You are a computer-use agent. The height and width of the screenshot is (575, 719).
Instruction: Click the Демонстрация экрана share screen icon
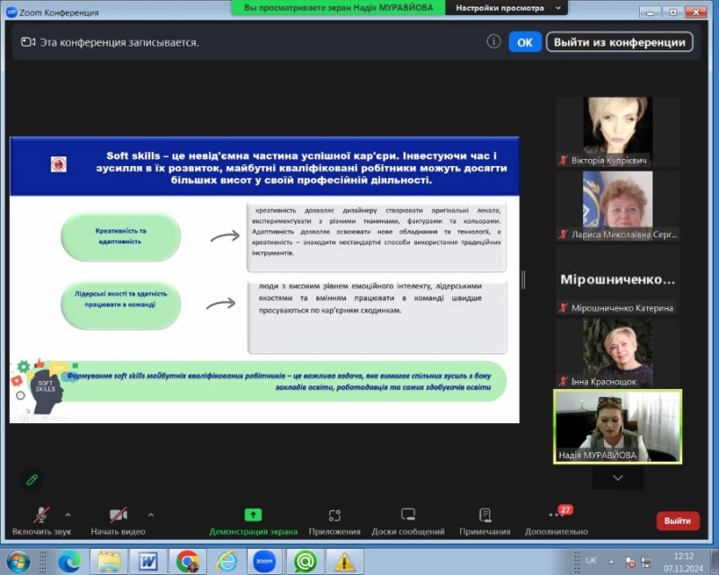tap(253, 515)
